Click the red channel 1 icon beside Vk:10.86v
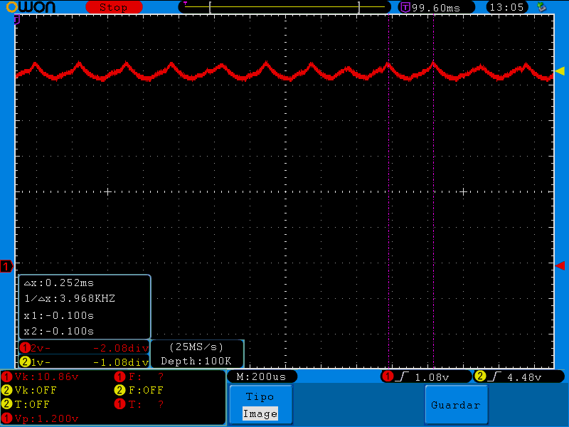 coord(7,376)
